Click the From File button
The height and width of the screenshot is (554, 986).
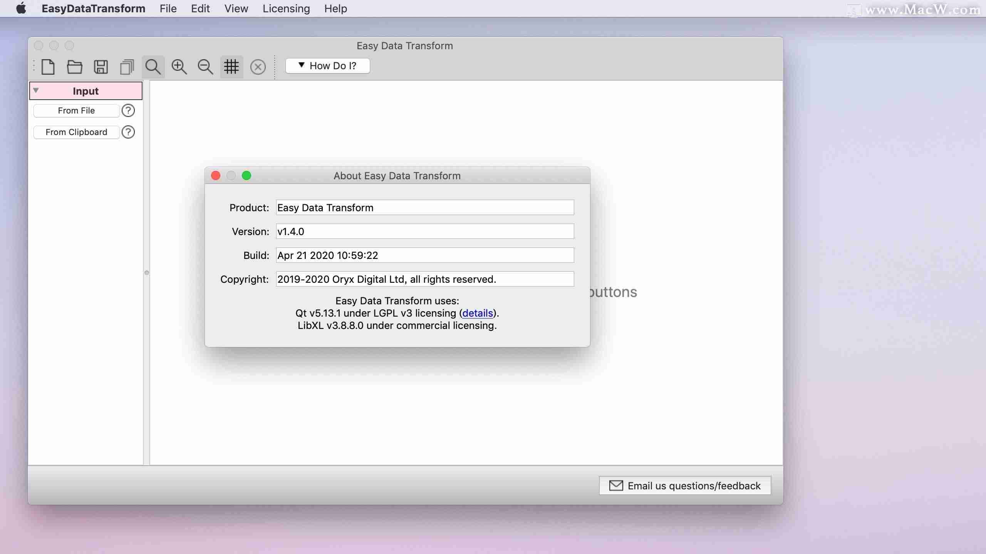pyautogui.click(x=76, y=111)
